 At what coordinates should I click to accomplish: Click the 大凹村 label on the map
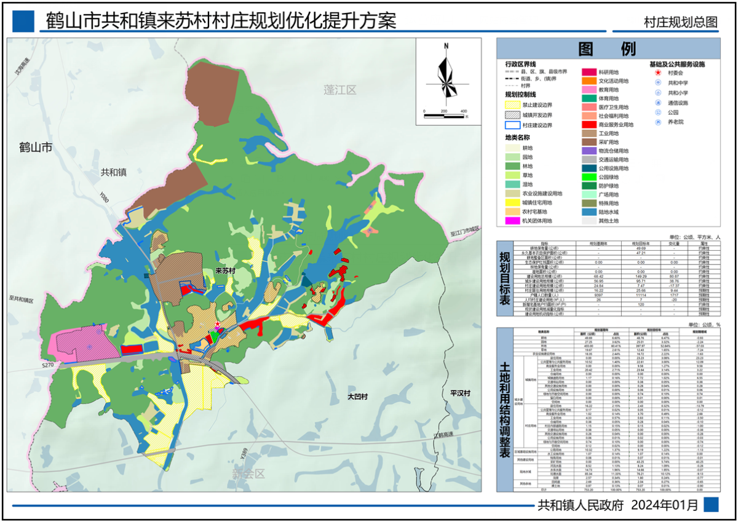(x=358, y=398)
